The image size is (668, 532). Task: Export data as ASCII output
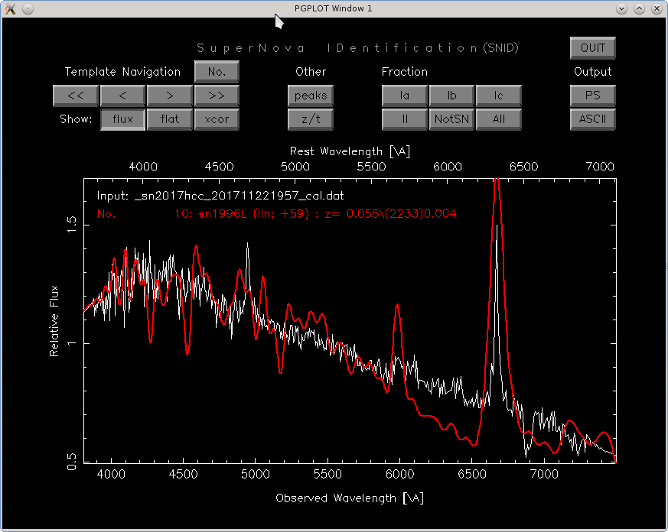pos(592,119)
